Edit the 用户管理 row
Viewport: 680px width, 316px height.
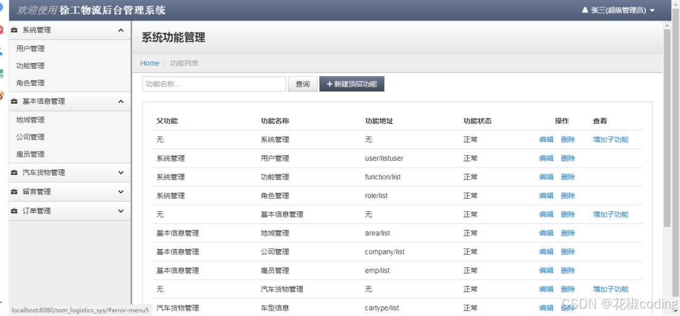tap(547, 158)
